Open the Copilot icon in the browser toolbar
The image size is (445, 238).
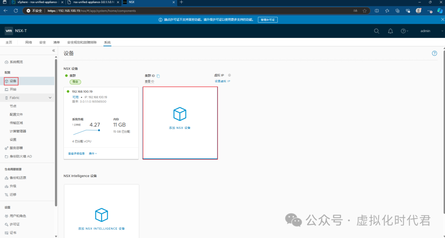440,11
